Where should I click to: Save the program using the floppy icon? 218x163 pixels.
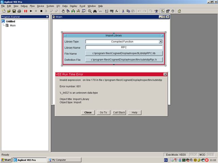(x=14, y=11)
